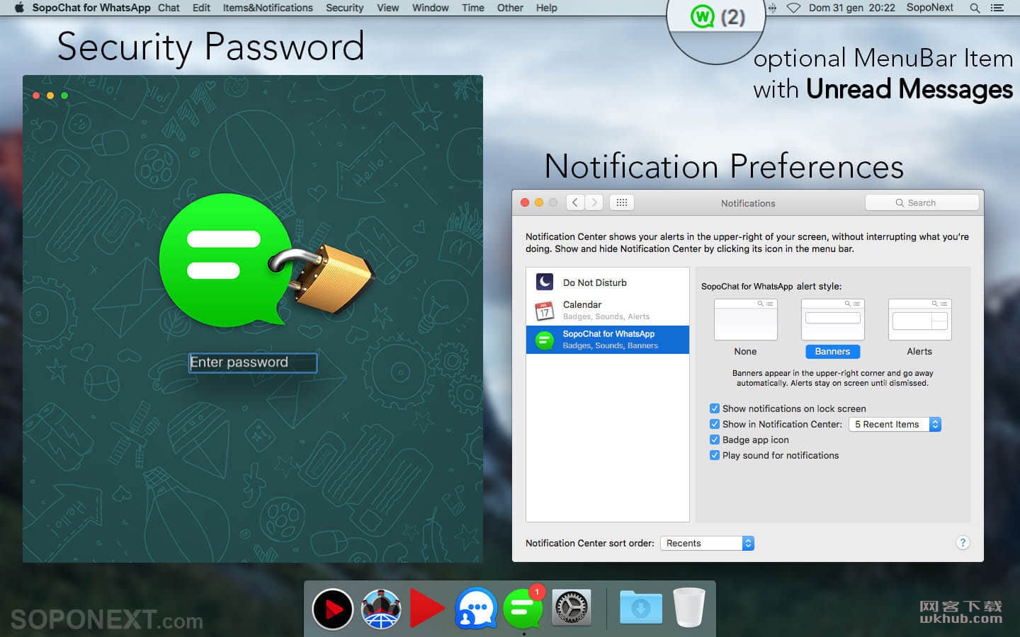Open the Time menu

[472, 8]
